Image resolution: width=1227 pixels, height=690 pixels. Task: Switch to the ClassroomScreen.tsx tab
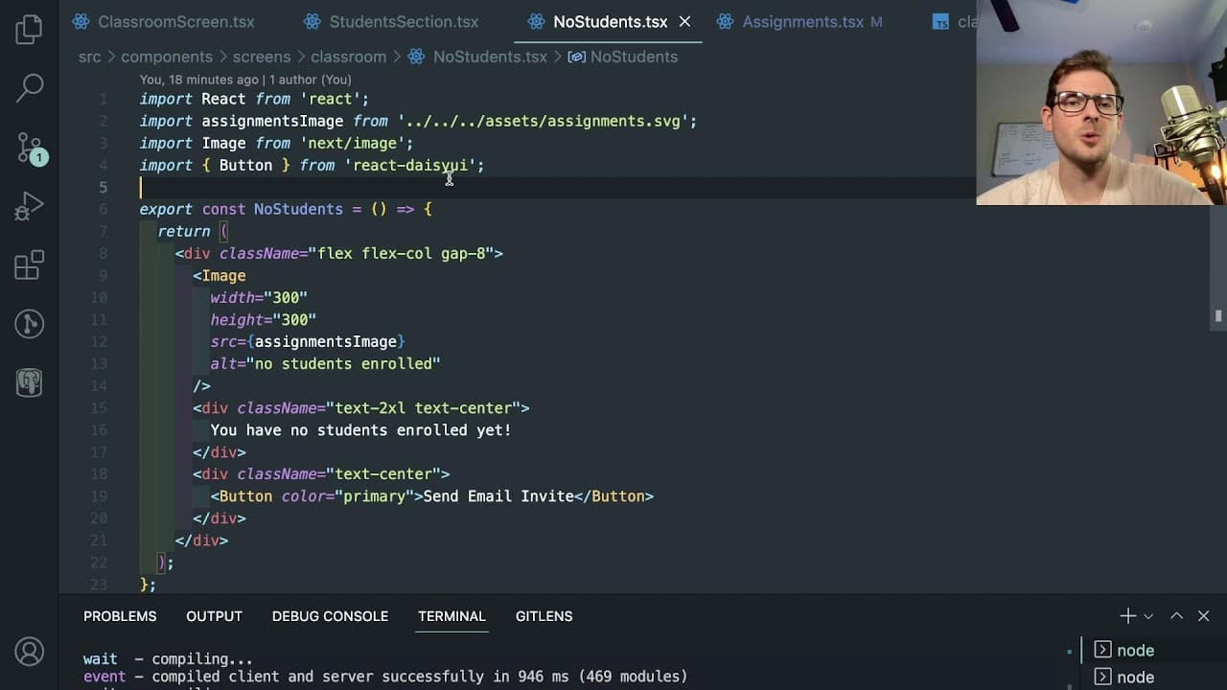pyautogui.click(x=163, y=21)
